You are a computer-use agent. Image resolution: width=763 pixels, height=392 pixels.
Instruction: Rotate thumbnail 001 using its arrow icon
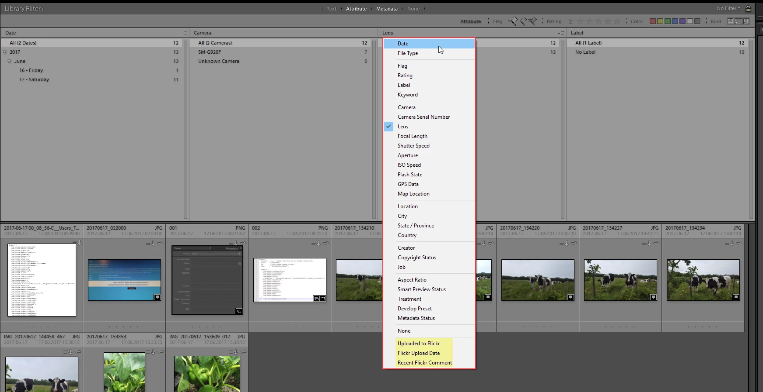pyautogui.click(x=243, y=243)
